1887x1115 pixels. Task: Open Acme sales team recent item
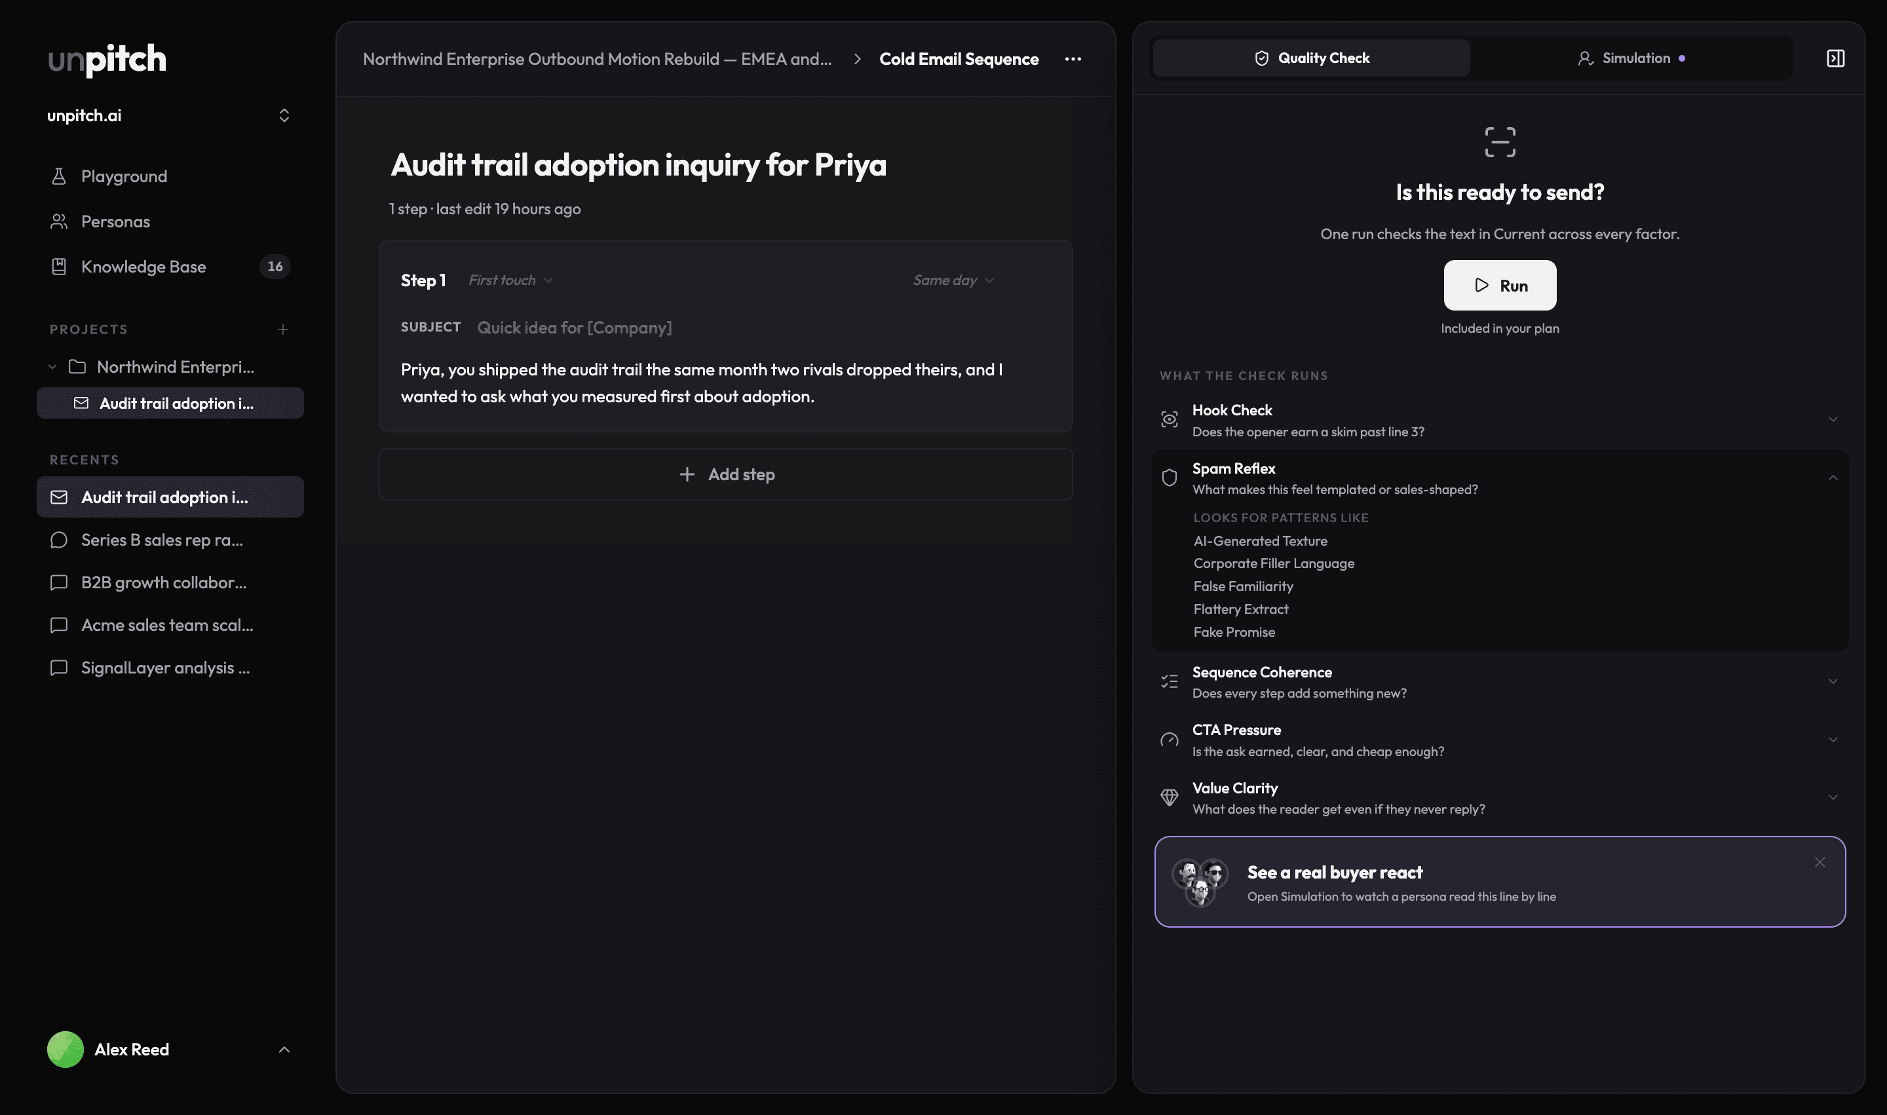click(170, 625)
